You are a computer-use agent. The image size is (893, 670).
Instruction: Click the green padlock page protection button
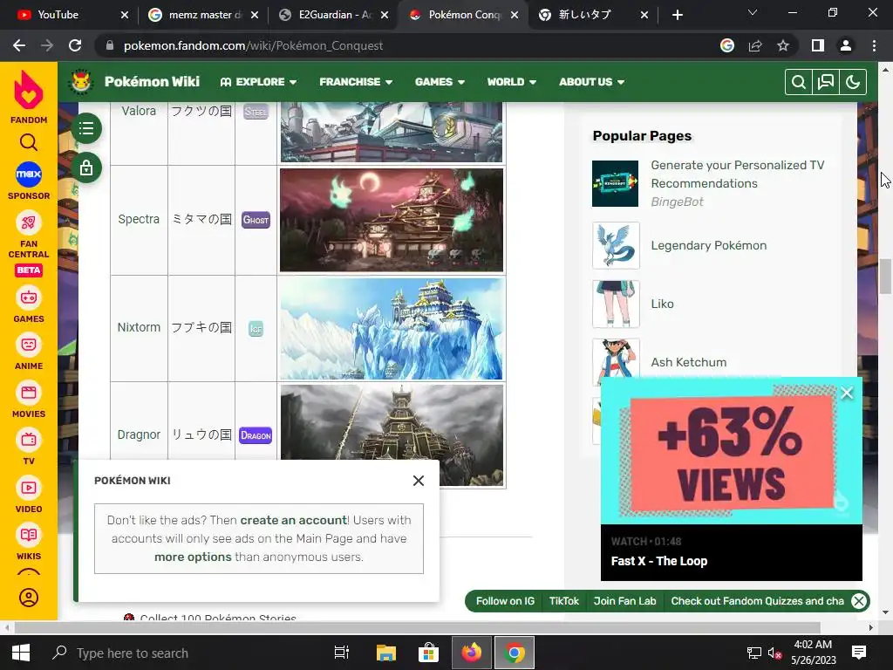coord(86,168)
